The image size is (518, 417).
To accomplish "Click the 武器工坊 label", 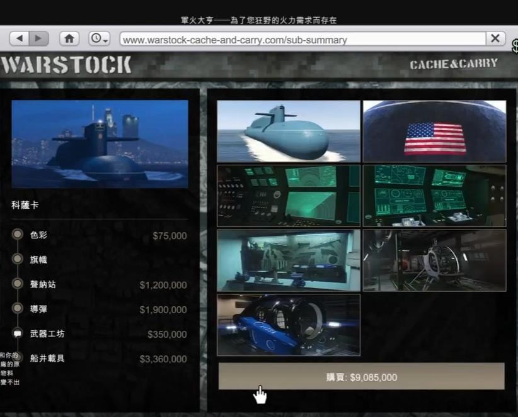I will pos(47,333).
